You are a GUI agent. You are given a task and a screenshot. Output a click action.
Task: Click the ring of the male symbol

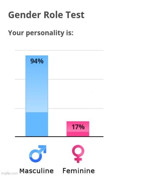[35, 156]
